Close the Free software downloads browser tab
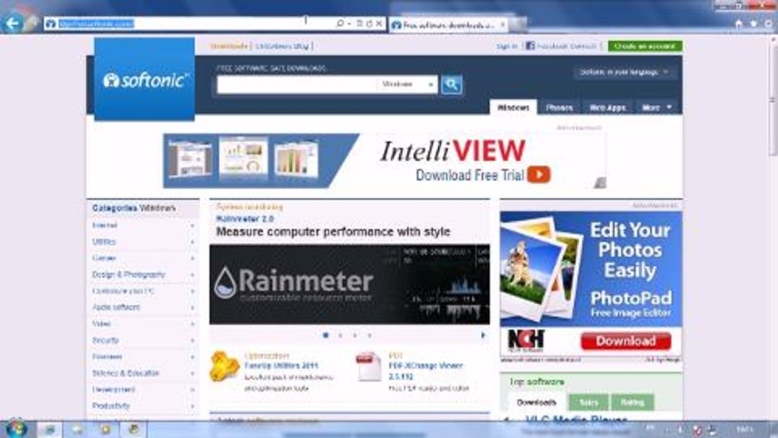This screenshot has width=778, height=438. pyautogui.click(x=503, y=24)
